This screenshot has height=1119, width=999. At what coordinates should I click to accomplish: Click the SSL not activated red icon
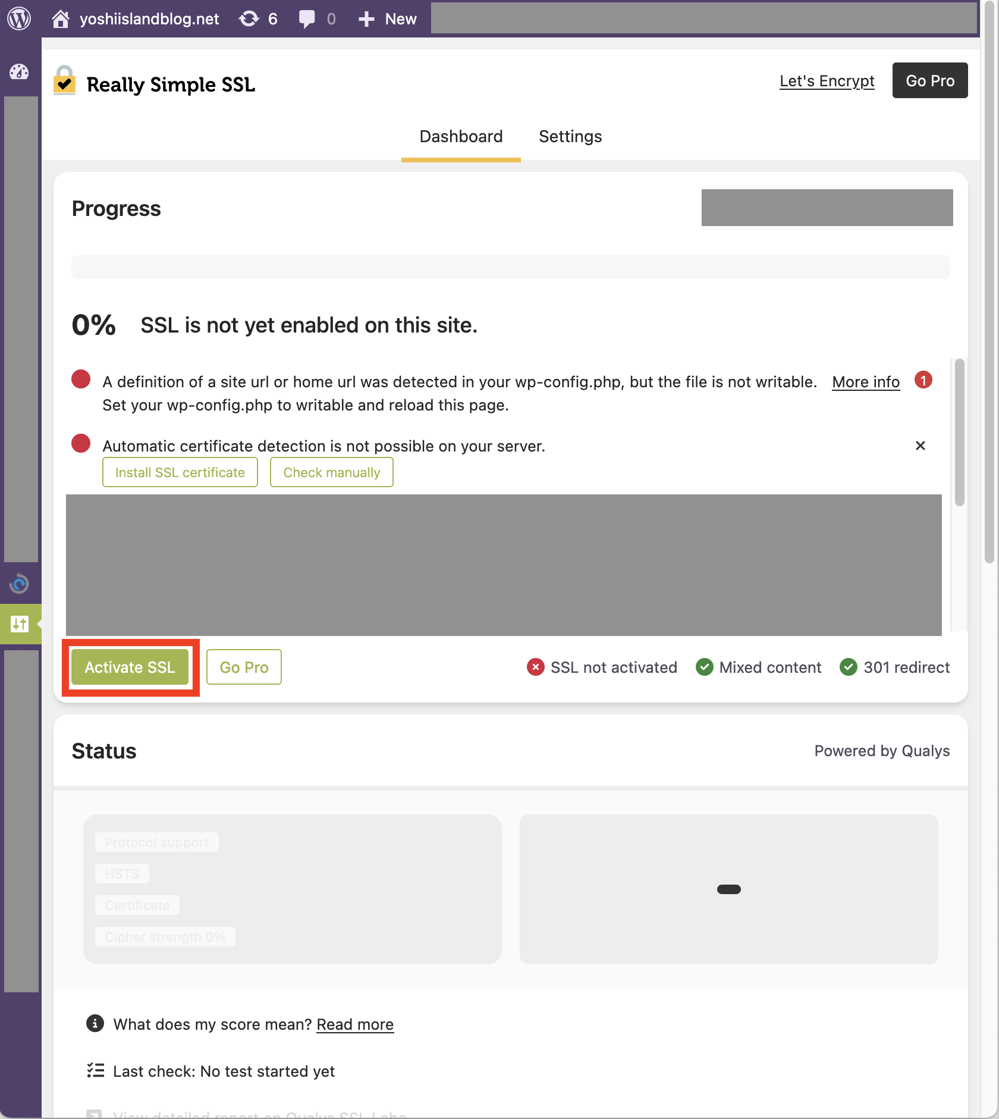click(535, 667)
